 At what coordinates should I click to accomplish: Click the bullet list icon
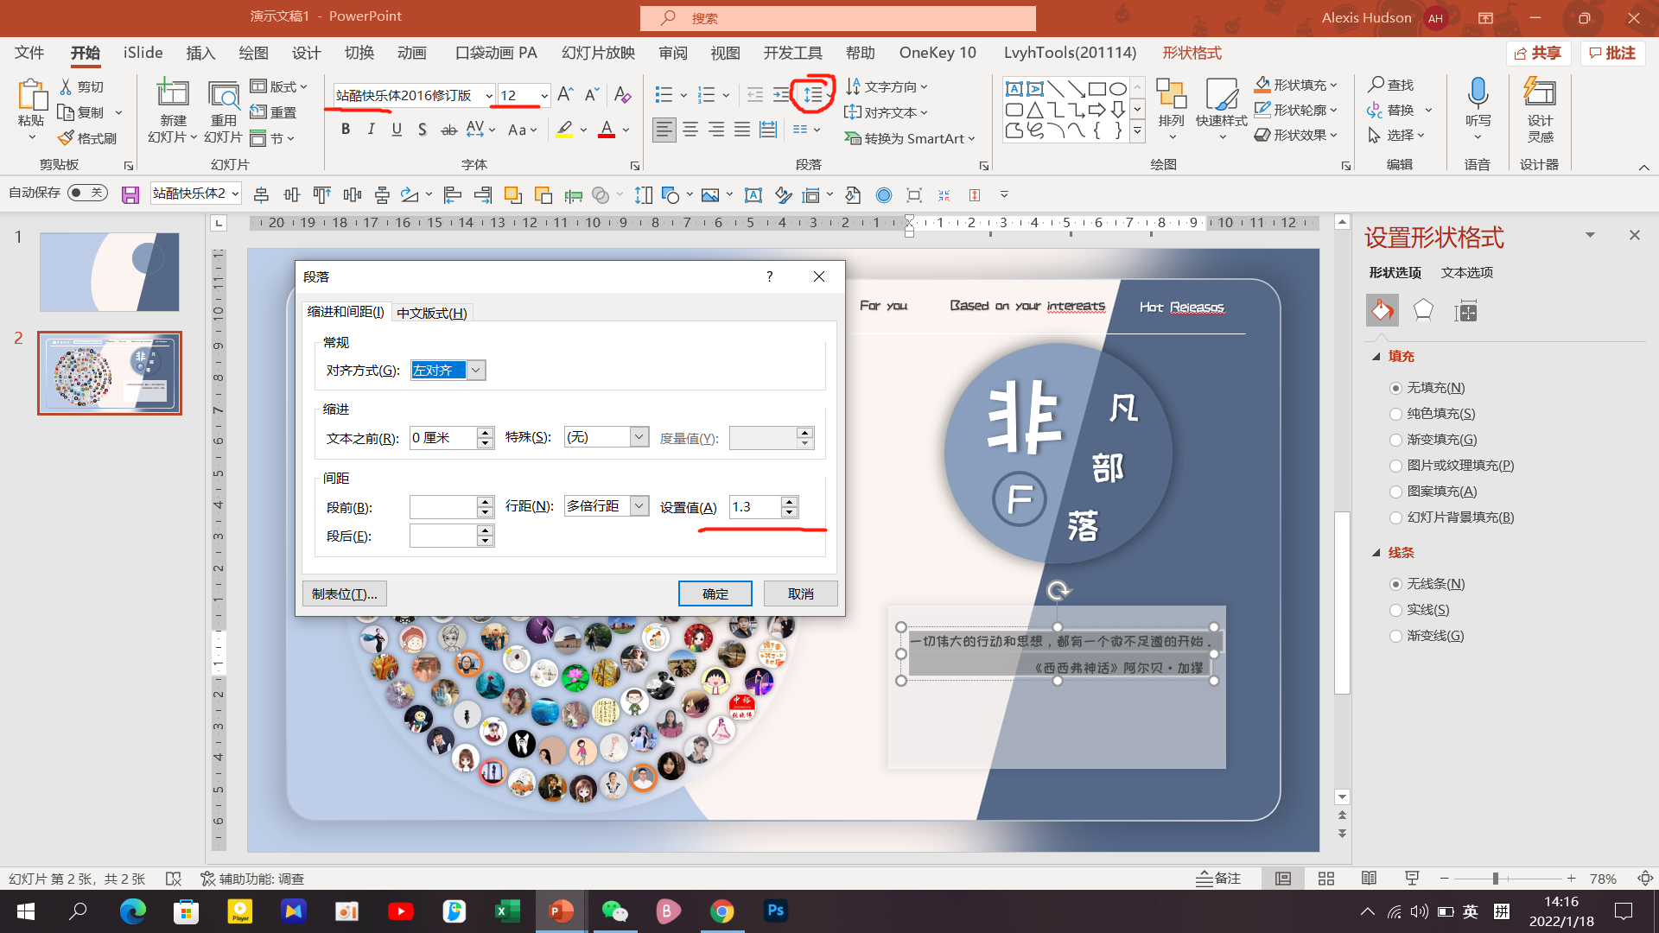(x=664, y=95)
